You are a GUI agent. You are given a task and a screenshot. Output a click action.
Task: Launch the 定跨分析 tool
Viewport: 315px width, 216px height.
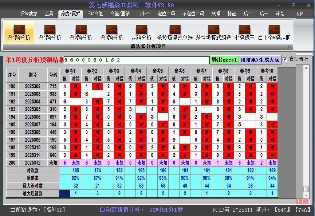pos(142,32)
